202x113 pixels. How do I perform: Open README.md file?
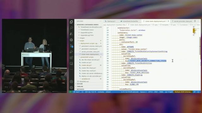(84, 82)
